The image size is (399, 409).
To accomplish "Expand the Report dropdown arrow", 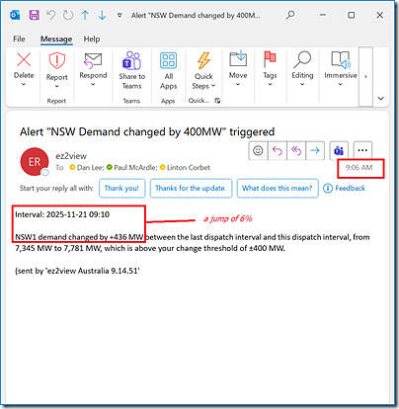I will pos(56,86).
